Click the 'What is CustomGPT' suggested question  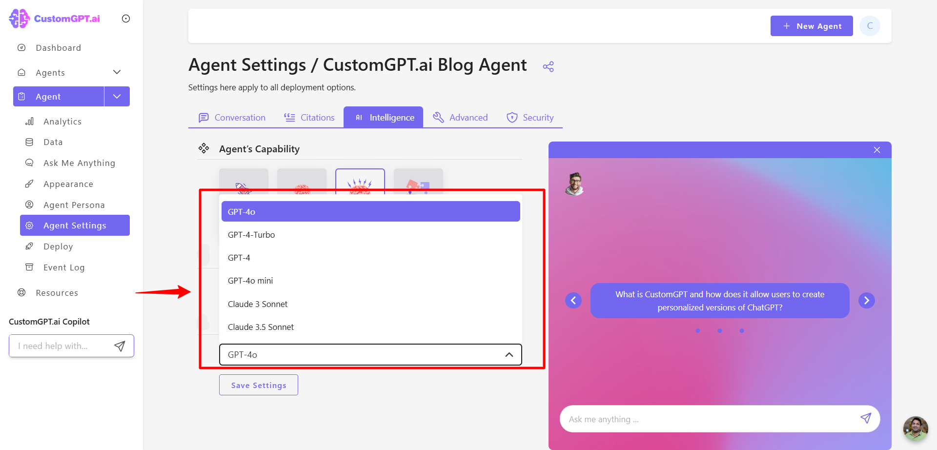720,301
